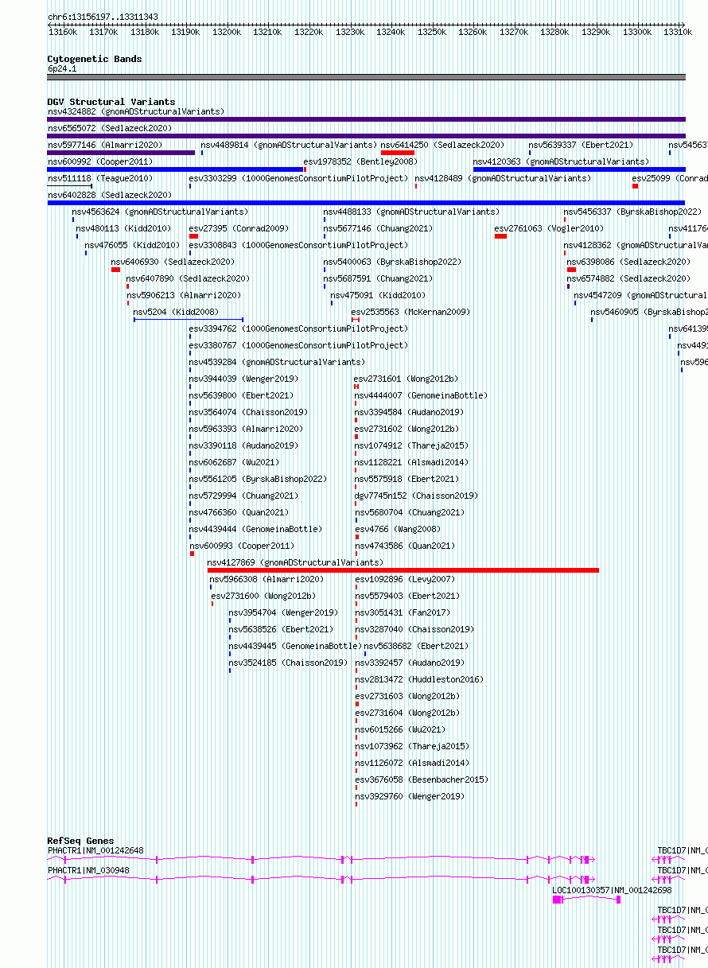Click the nsv6402828 (Sedlazeck2020) label
The width and height of the screenshot is (708, 968).
point(110,195)
